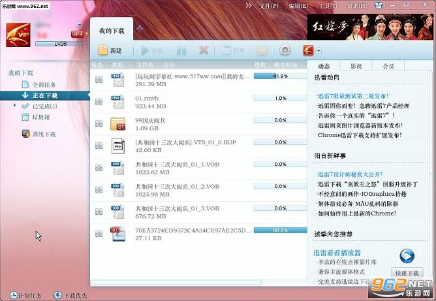The image size is (436, 301).
Task: Click the LV28 level bar
Action: pyautogui.click(x=59, y=44)
